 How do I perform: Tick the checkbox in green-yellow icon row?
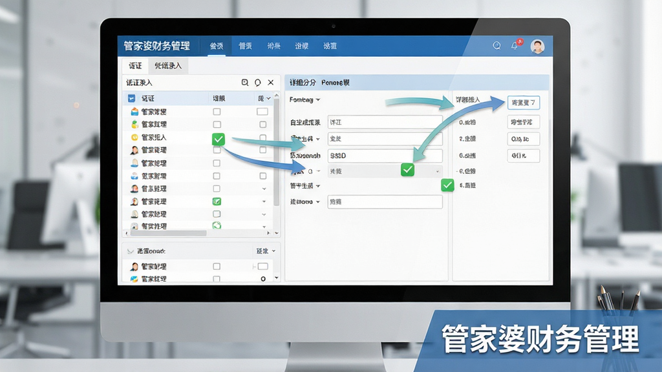[217, 125]
